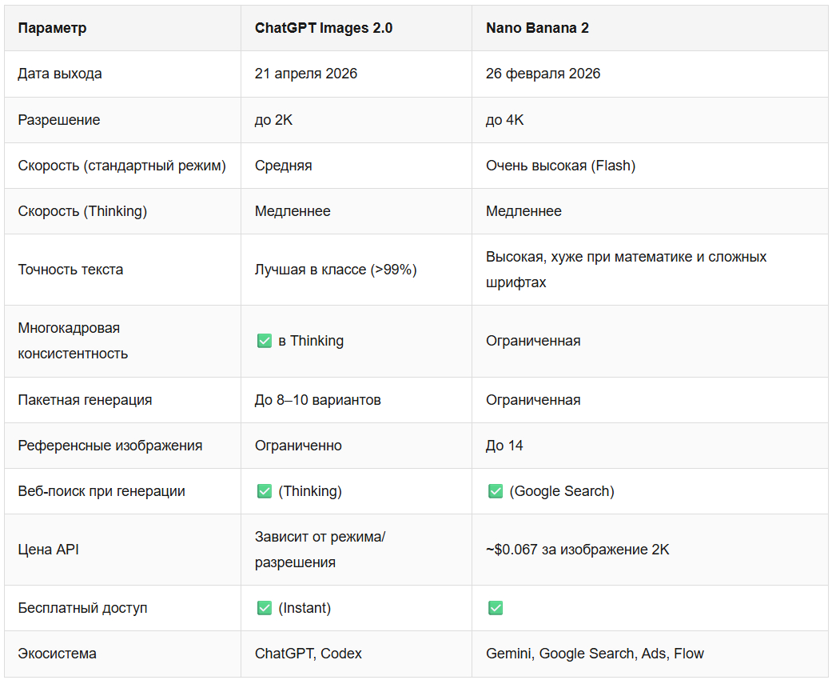The height and width of the screenshot is (680, 832).
Task: Select the "Nano Banana 2" column header
Action: pos(537,28)
